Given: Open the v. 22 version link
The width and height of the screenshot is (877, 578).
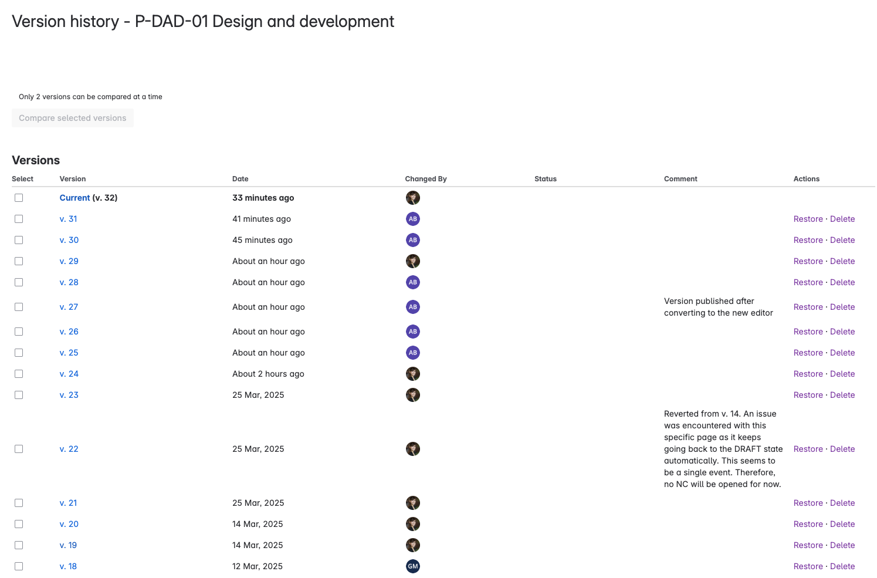Looking at the screenshot, I should [69, 449].
